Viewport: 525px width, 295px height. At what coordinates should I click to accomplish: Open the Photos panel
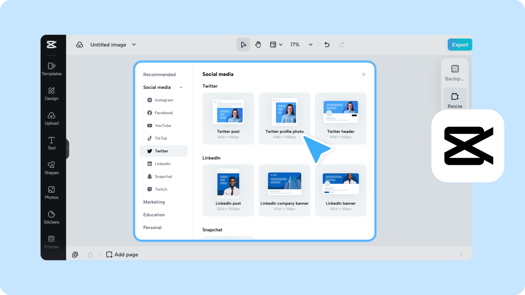click(51, 193)
